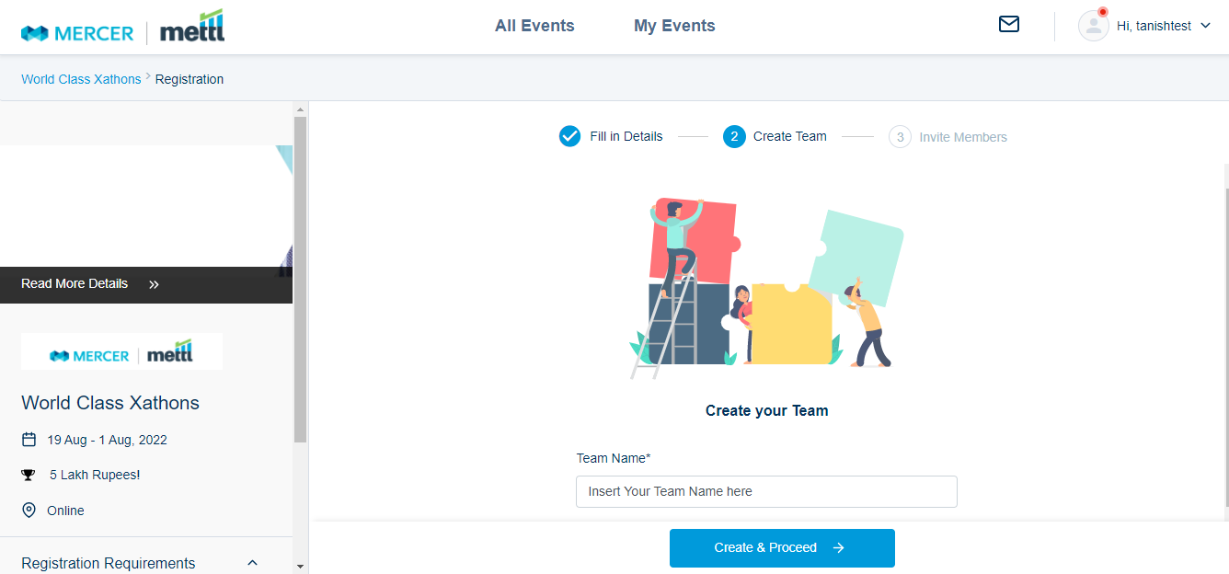Image resolution: width=1229 pixels, height=574 pixels.
Task: Click the step 2 Create Team circle
Action: click(x=734, y=136)
